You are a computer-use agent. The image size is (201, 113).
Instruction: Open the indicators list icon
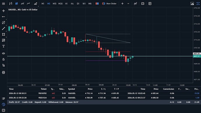click(x=36, y=4)
